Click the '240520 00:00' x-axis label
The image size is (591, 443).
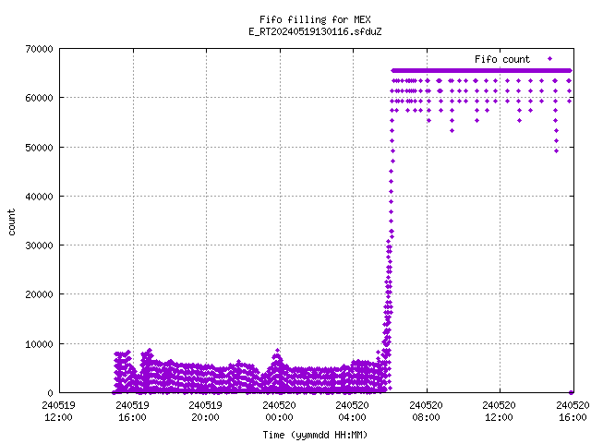tap(279, 412)
